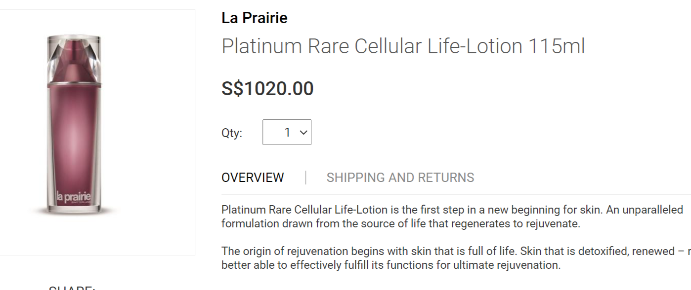Click the chevron arrow in Qty selector
Viewport: 691px width, 290px height.
[303, 132]
